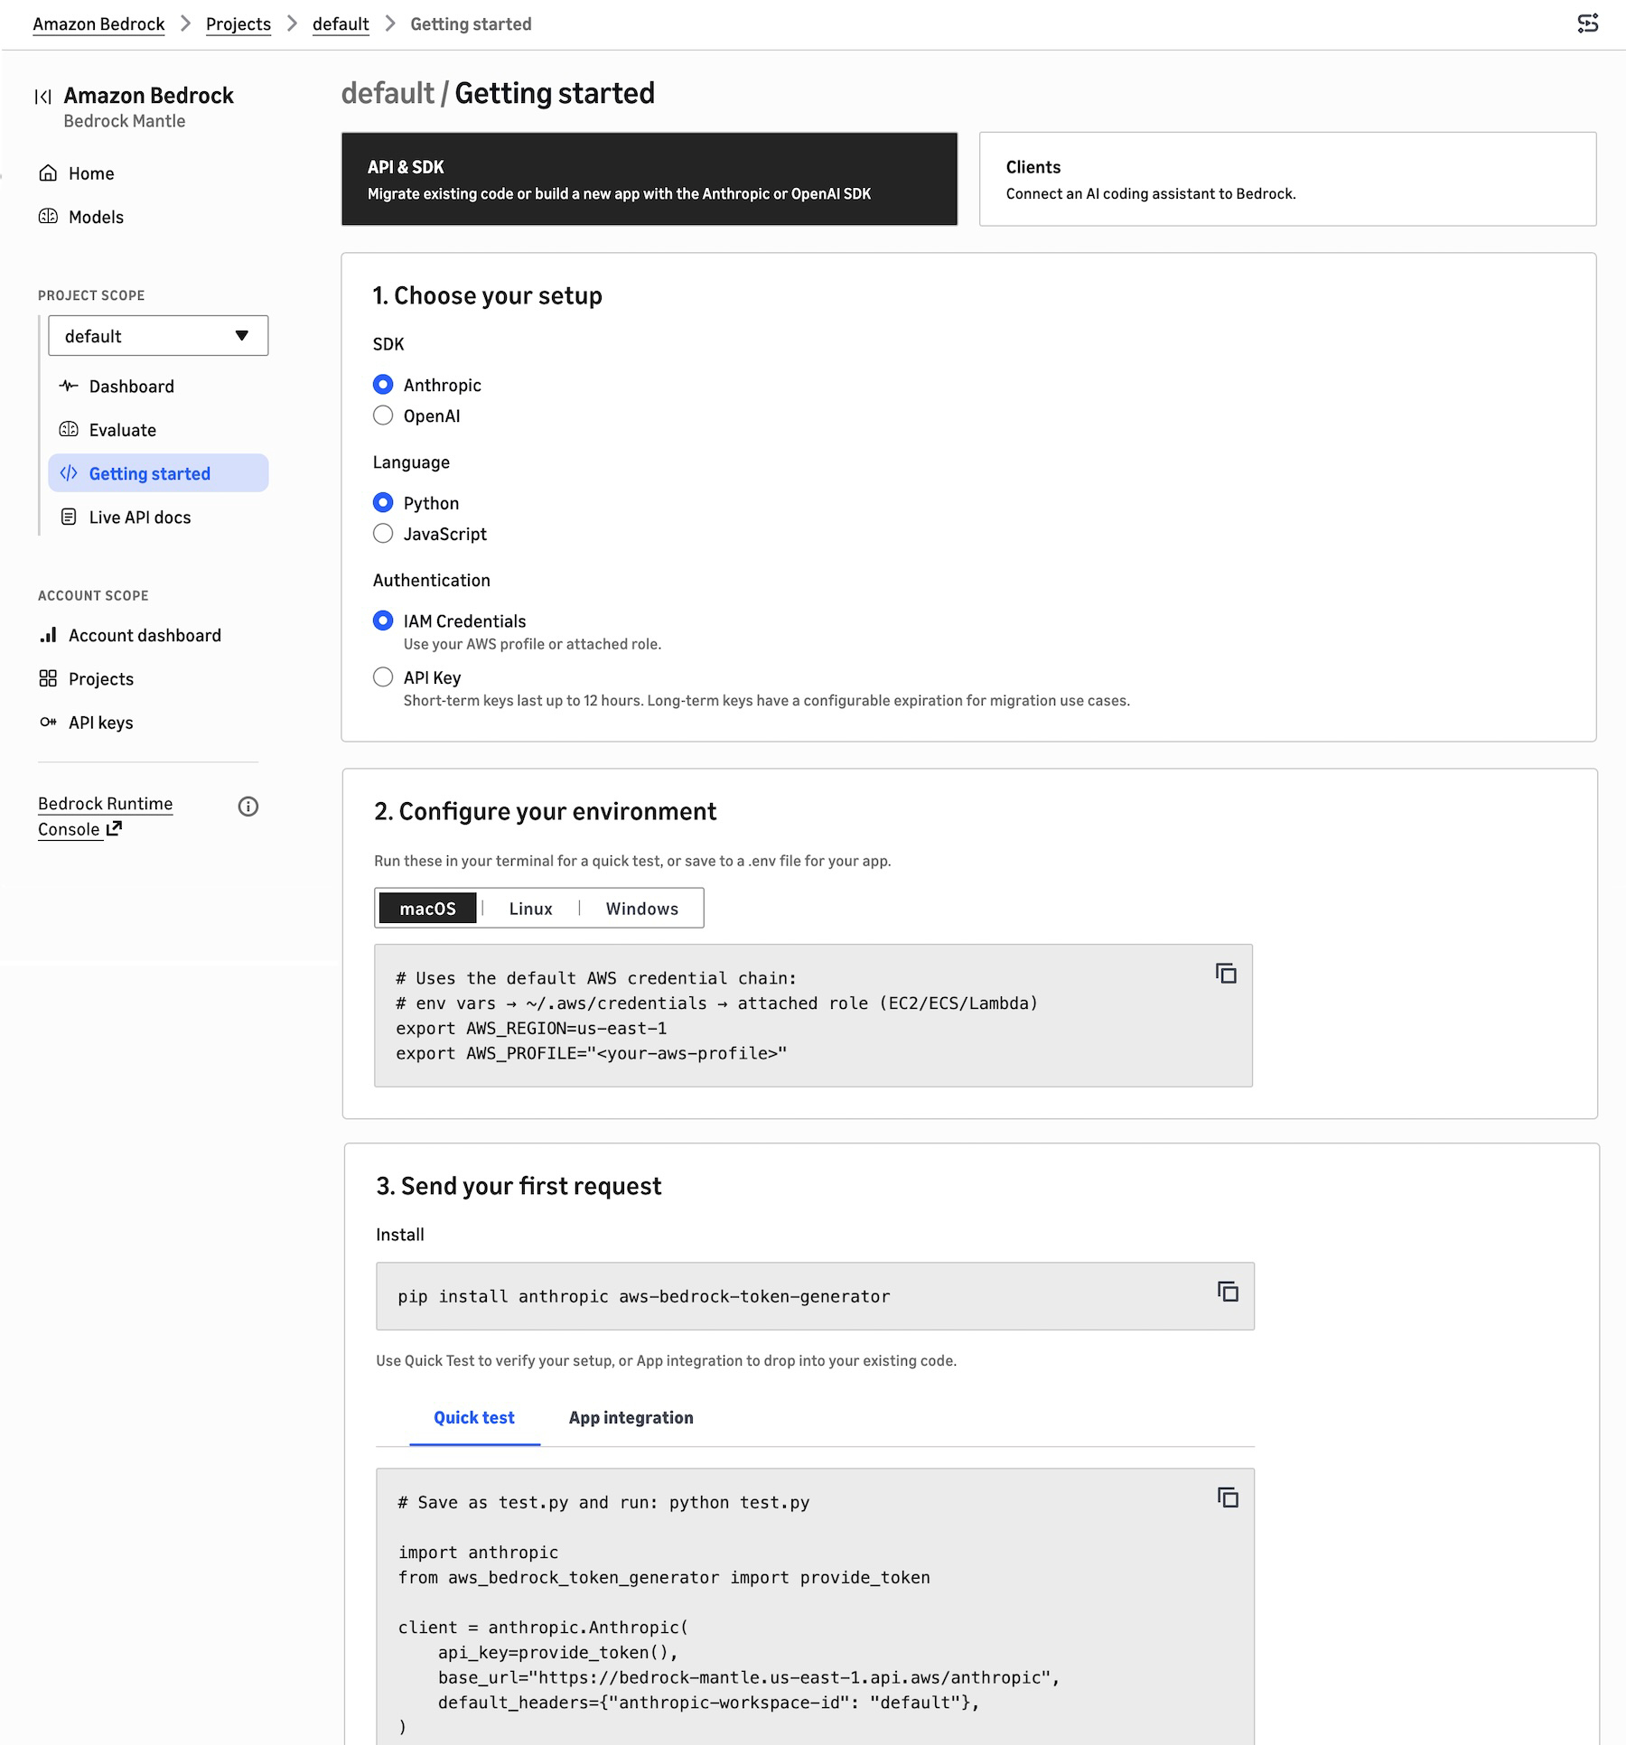Switch to the API & SDK card

(x=649, y=179)
